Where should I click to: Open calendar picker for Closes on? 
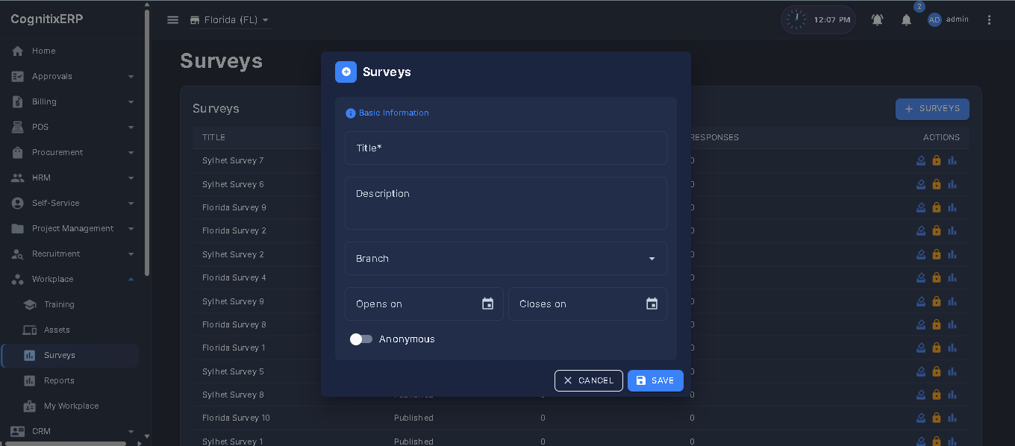(x=652, y=304)
